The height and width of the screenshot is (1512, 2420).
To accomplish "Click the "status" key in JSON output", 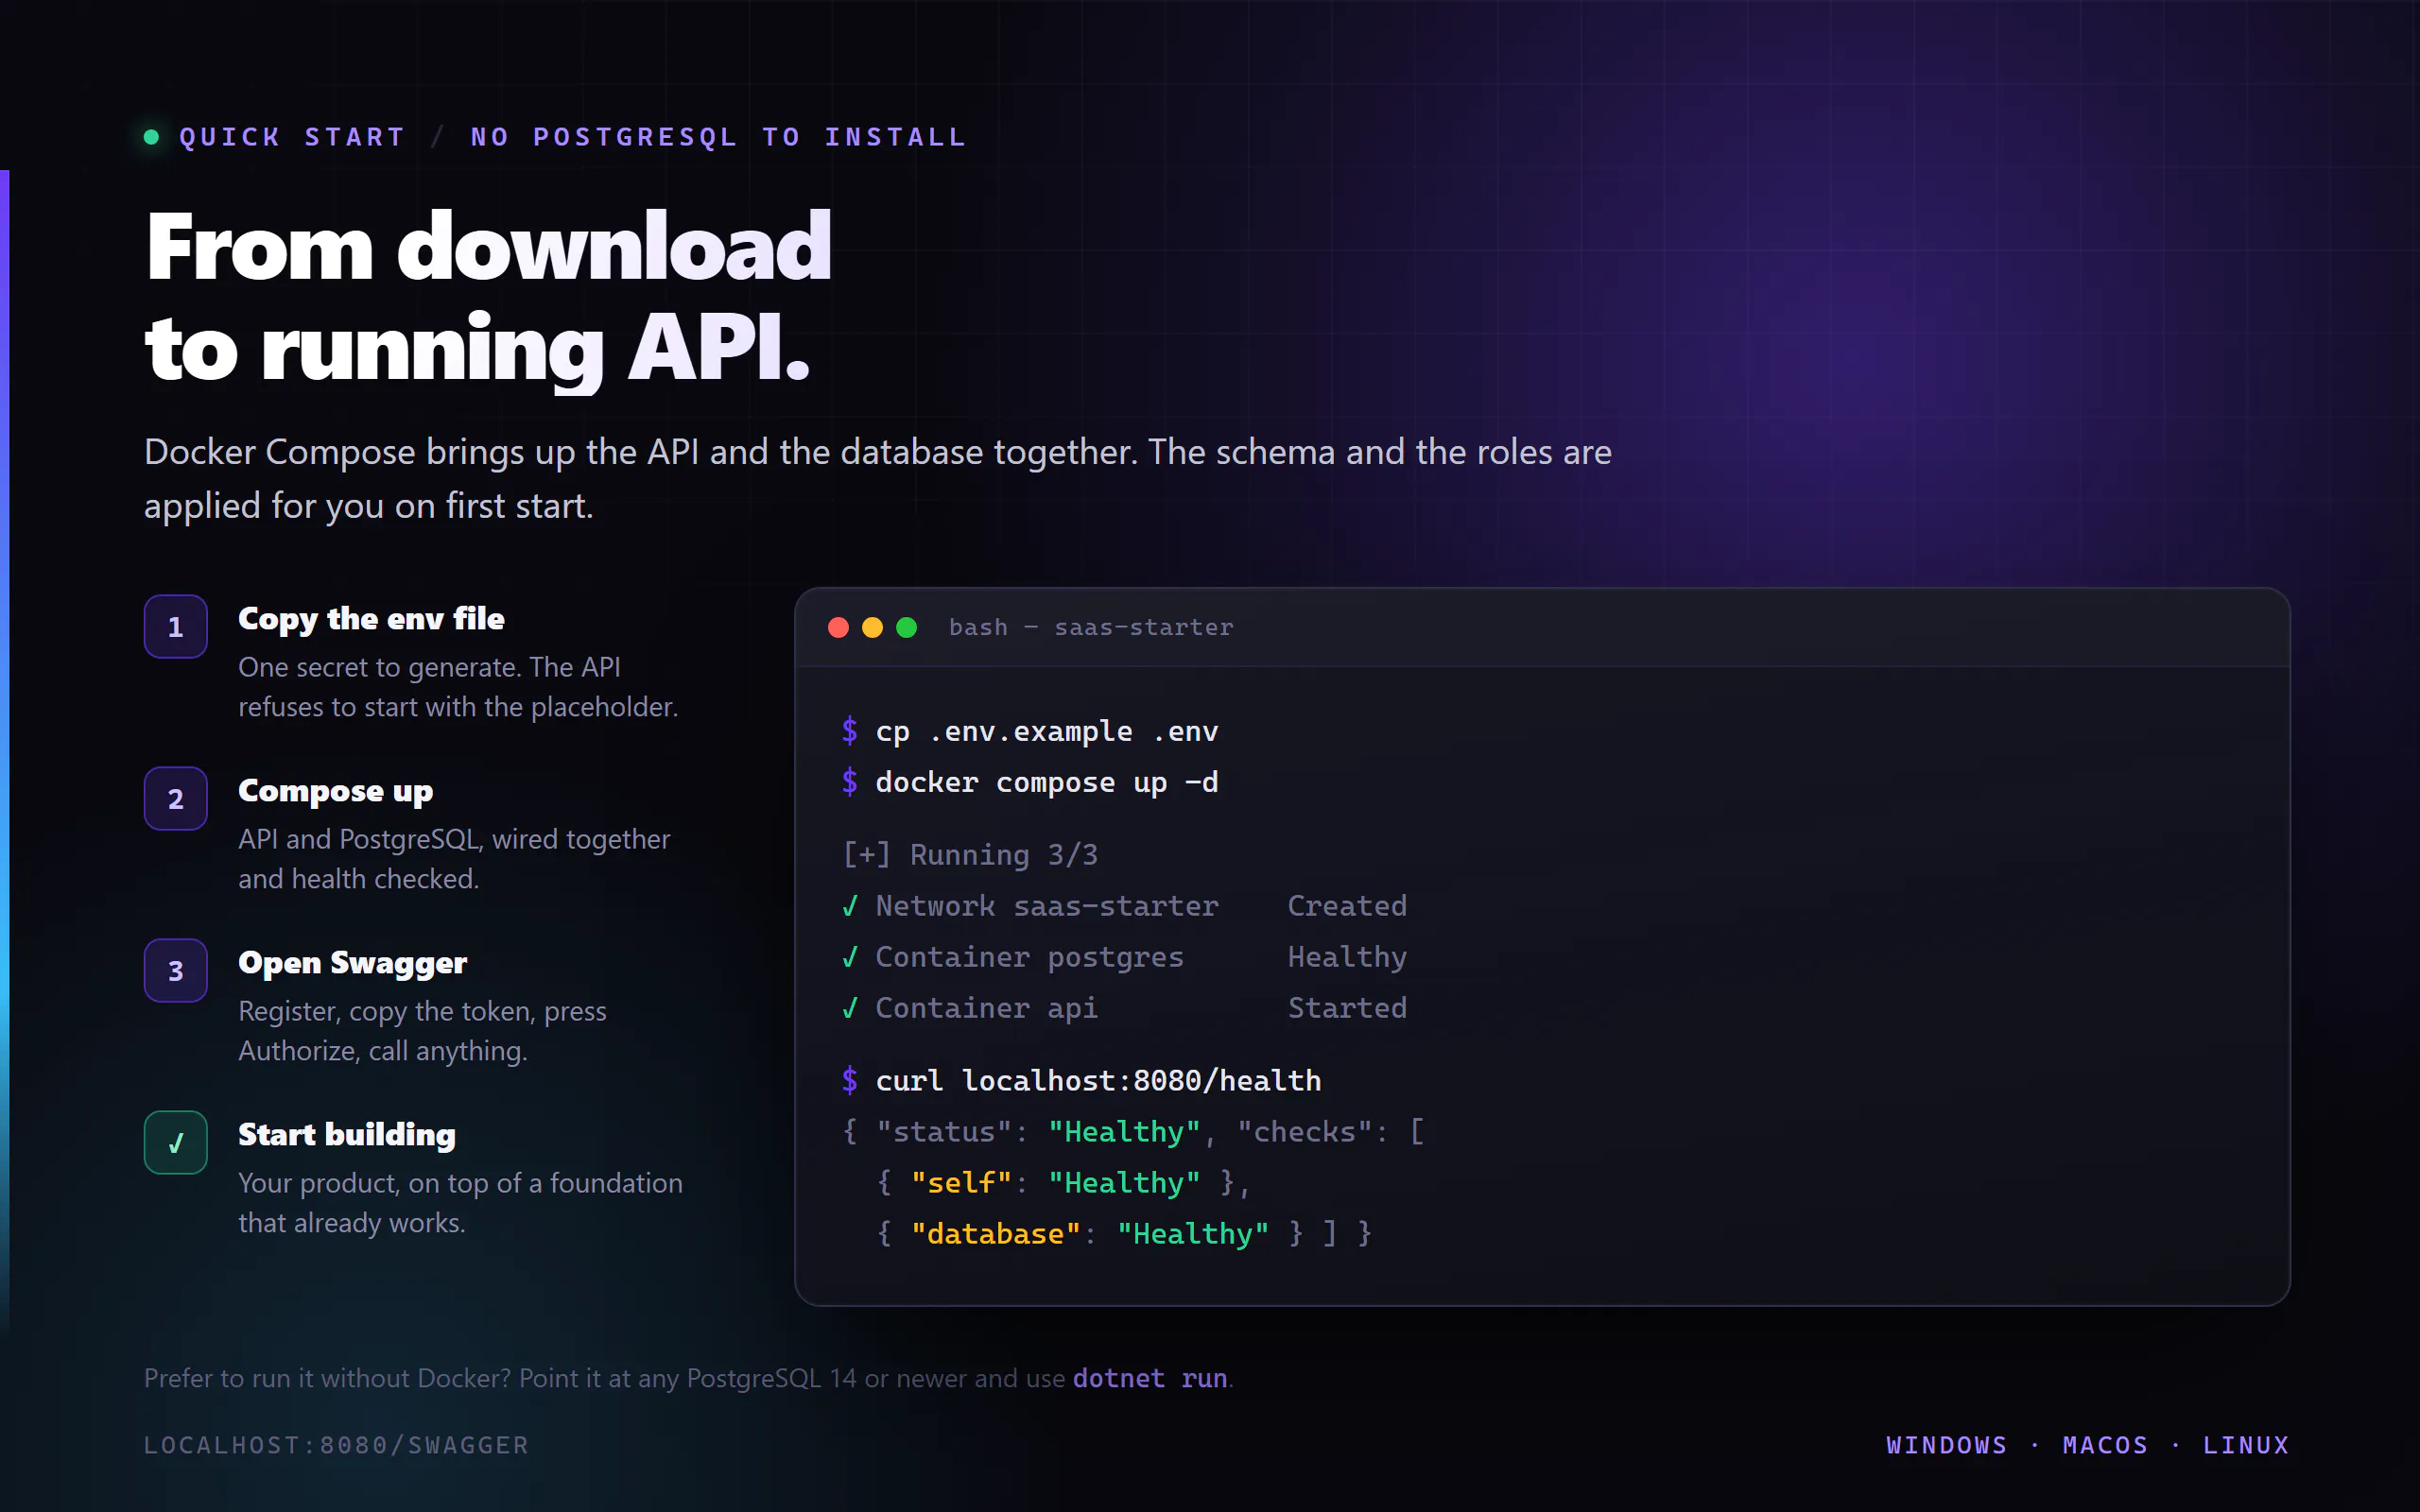I will [x=943, y=1131].
